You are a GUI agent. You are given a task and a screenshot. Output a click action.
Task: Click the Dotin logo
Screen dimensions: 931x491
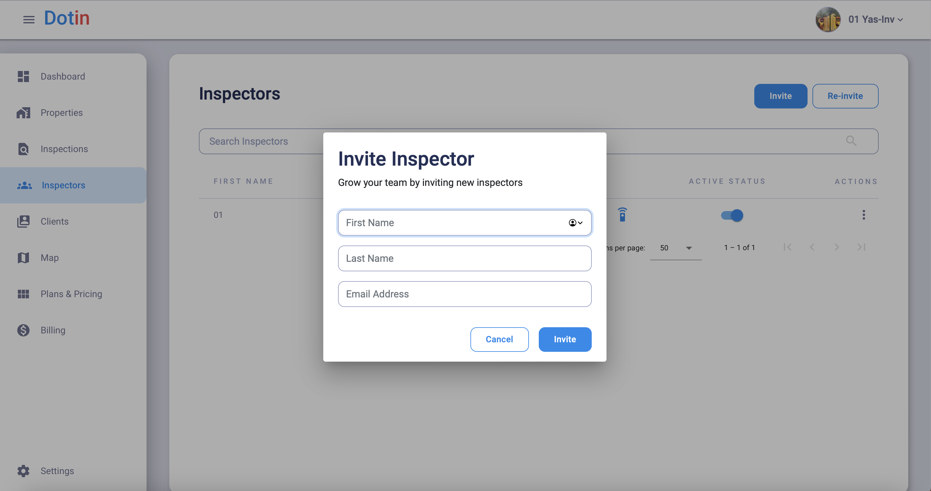tap(67, 18)
